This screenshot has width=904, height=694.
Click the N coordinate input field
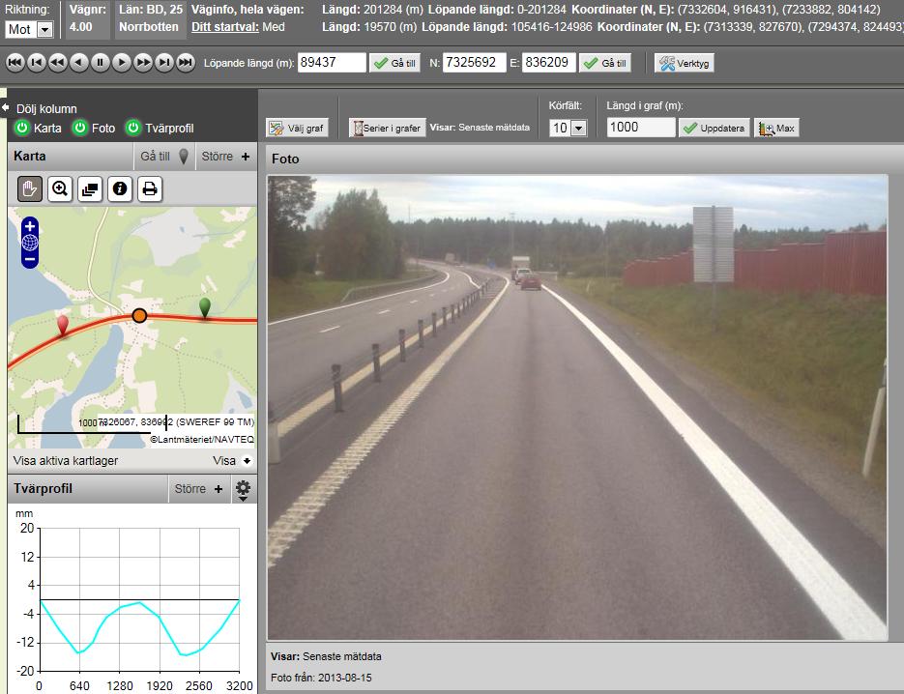(474, 62)
